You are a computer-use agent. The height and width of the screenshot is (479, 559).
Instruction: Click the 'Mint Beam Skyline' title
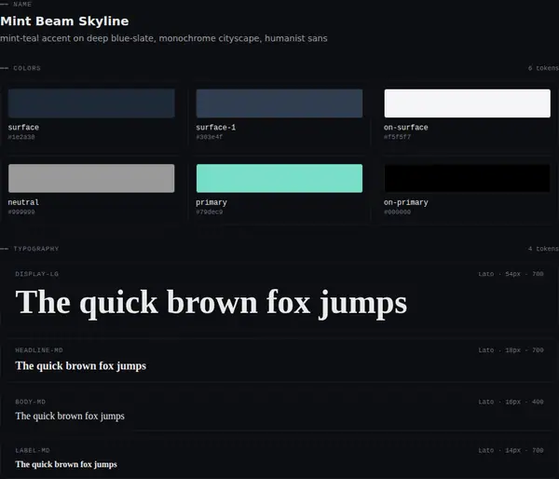(x=64, y=21)
